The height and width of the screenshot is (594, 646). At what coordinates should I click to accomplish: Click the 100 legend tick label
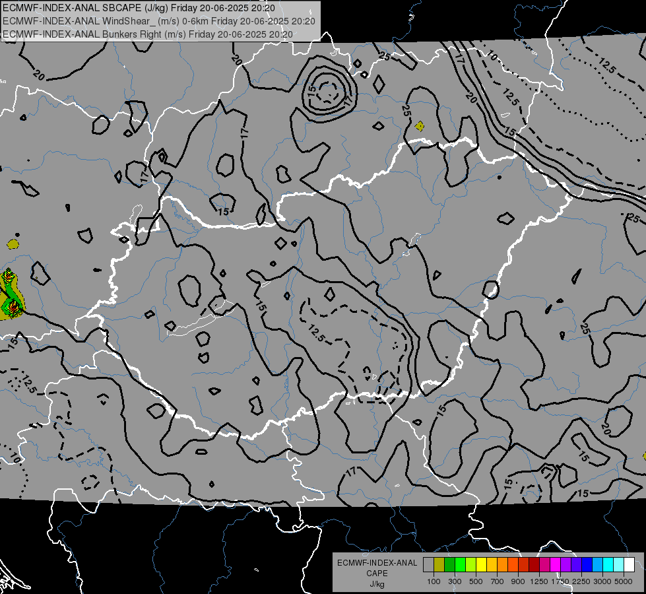click(x=434, y=581)
